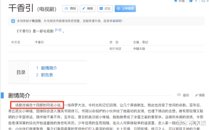Click the summary sentence 《千香引》是一部电视剧
The width and height of the screenshot is (209, 130).
(35, 31)
